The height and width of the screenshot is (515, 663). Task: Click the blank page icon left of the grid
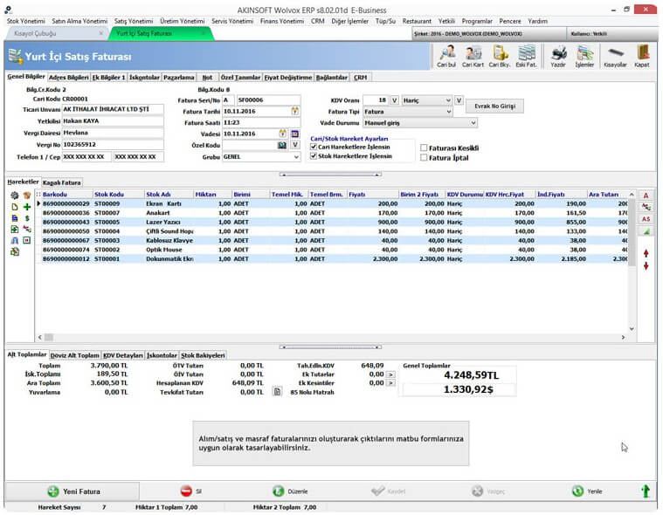(15, 207)
